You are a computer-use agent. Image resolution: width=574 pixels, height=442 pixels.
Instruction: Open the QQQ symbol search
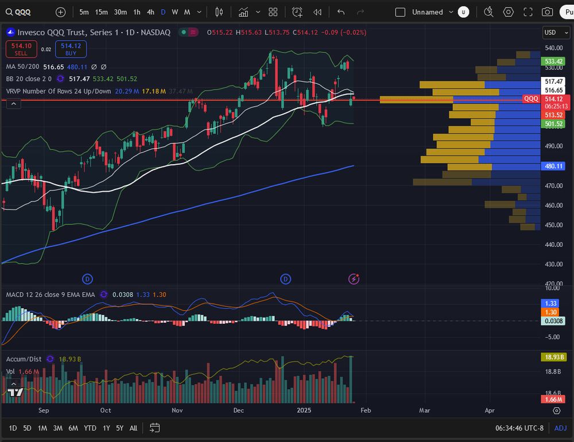click(18, 12)
